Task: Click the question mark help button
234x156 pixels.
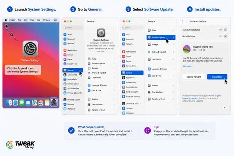Action: coord(225,108)
